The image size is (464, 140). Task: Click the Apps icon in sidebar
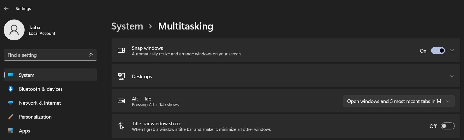(x=11, y=131)
